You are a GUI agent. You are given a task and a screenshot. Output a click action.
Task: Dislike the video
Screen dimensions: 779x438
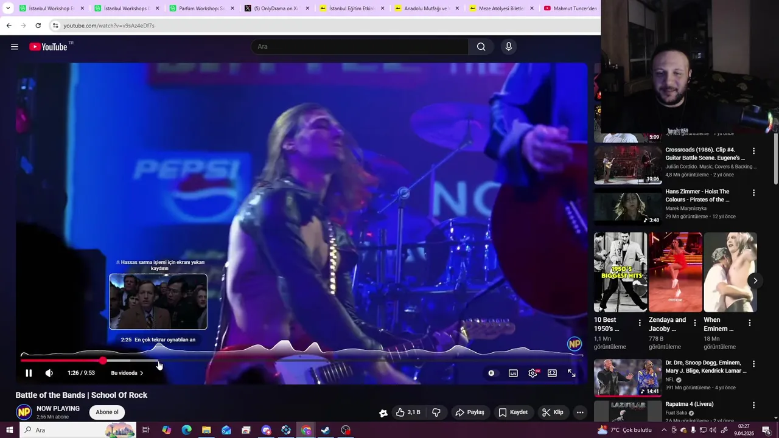436,412
